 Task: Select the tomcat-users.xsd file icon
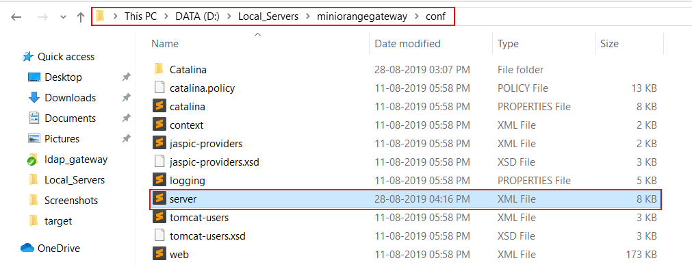[x=159, y=236]
